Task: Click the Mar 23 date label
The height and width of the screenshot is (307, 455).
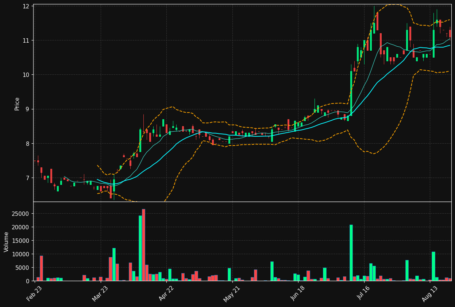Action: pos(100,293)
